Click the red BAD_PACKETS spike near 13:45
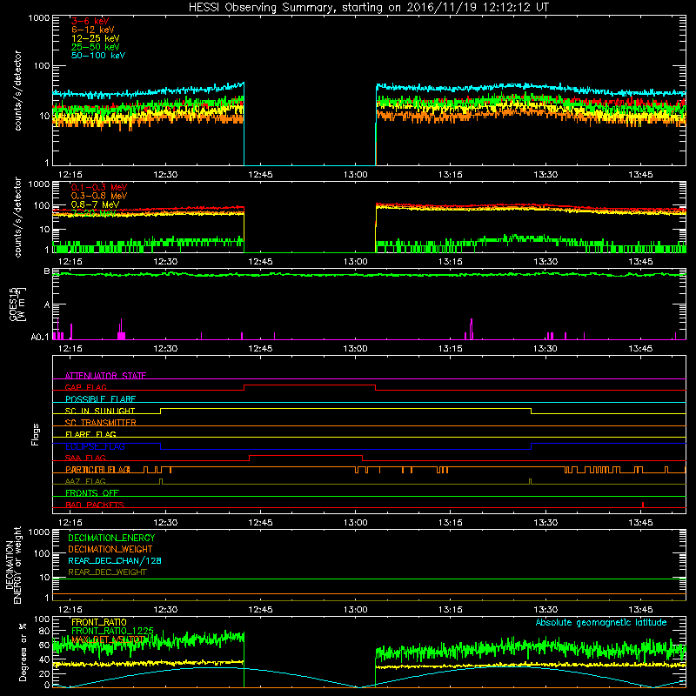The width and height of the screenshot is (696, 696). pyautogui.click(x=643, y=505)
